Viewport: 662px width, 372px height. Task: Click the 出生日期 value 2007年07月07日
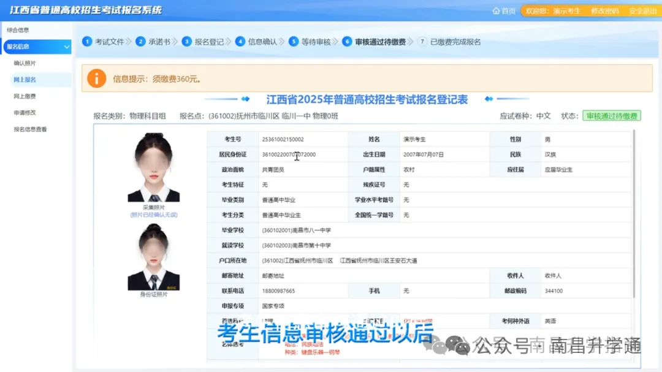click(424, 154)
